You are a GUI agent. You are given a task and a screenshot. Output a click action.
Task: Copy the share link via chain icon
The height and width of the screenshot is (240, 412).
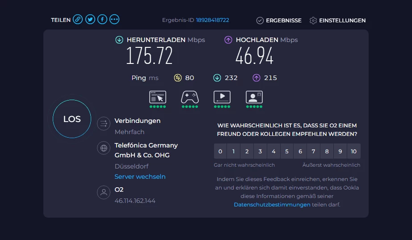pyautogui.click(x=78, y=20)
